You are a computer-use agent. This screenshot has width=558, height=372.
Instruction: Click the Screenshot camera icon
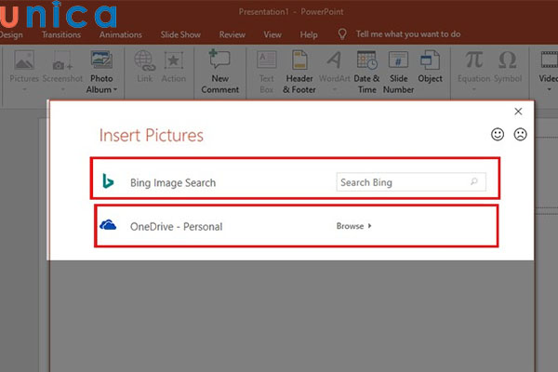62,60
